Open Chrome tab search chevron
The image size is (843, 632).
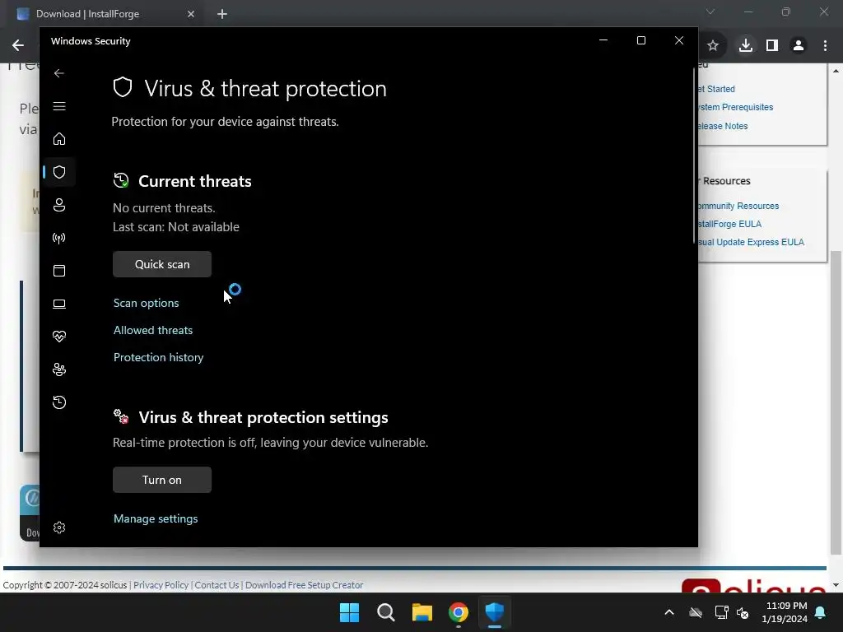point(710,12)
